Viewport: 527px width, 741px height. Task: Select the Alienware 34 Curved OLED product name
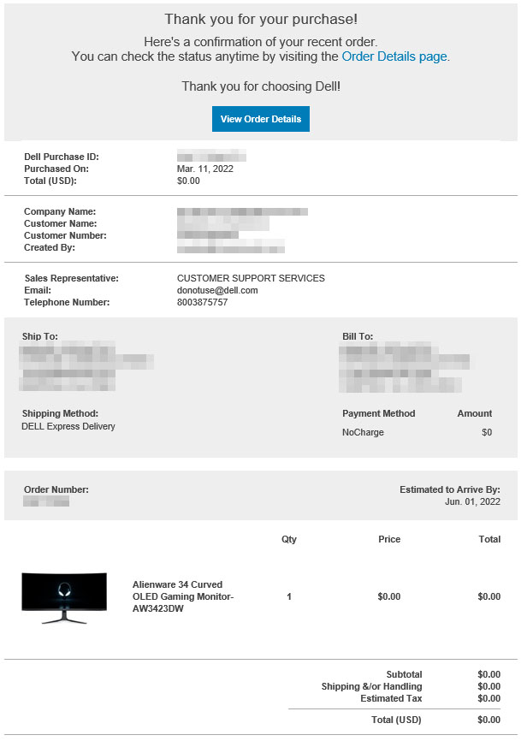tap(183, 596)
